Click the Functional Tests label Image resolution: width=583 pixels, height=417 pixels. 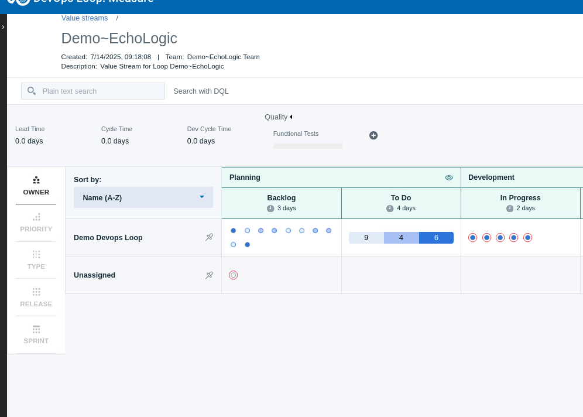(x=296, y=134)
